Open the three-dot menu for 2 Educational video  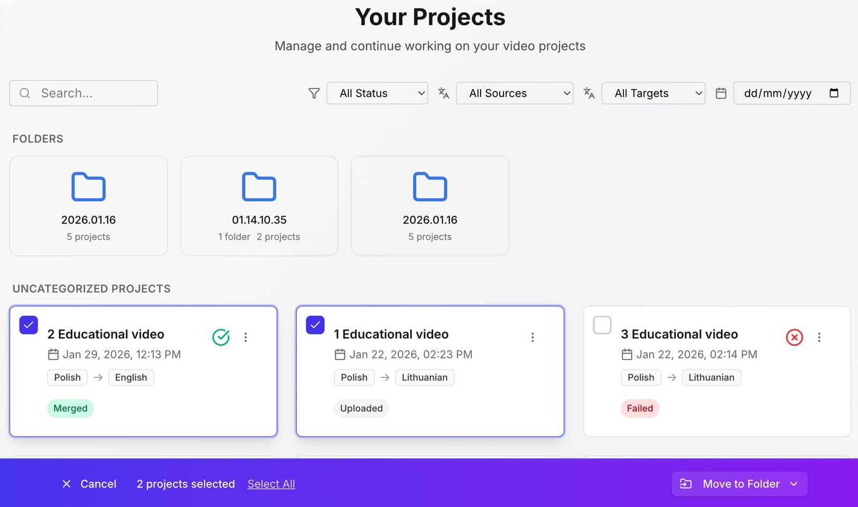[x=246, y=337]
